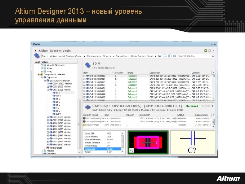Sort by the State column header
Viewport: 245px width, 184px height.
[138, 73]
